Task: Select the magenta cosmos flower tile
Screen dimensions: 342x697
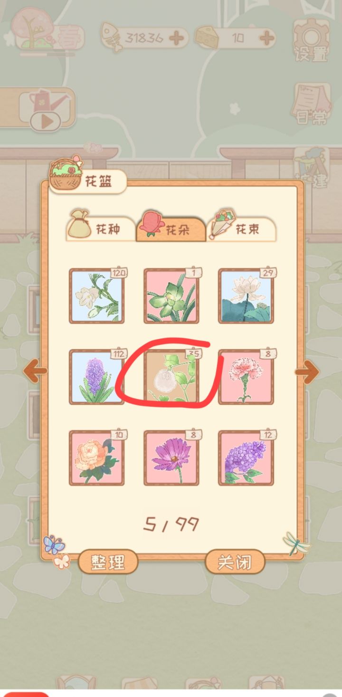Action: [171, 458]
